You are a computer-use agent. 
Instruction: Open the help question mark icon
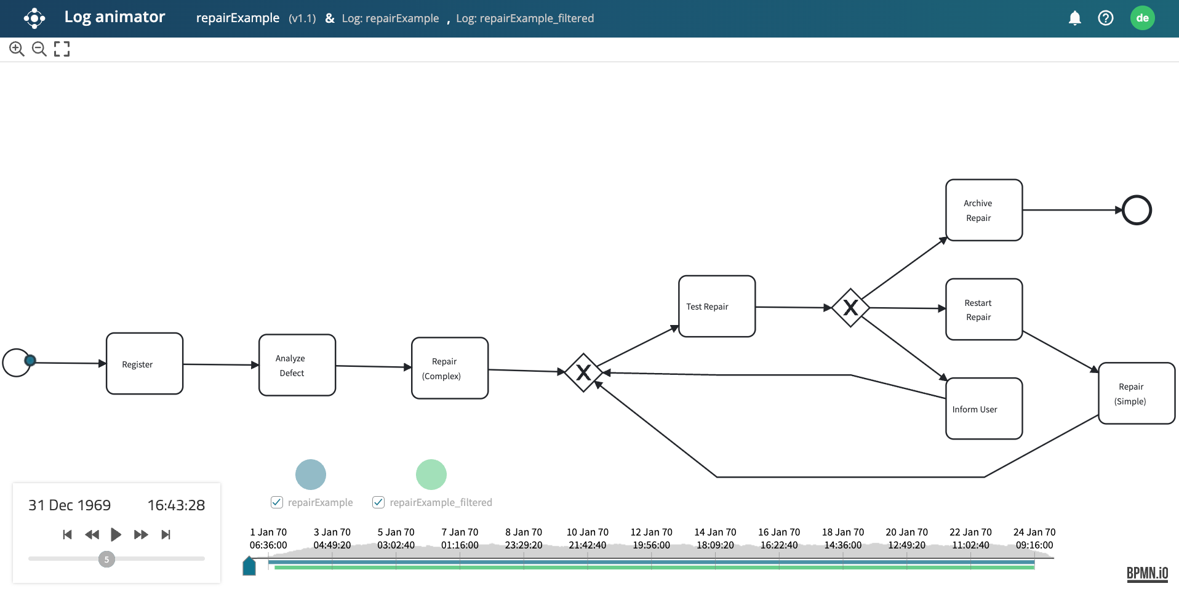pos(1105,18)
